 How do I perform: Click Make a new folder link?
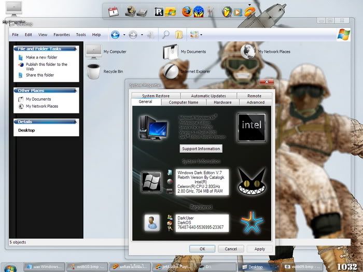[x=41, y=58]
